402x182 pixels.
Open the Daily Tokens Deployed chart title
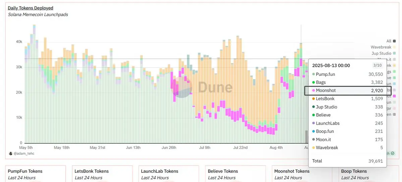31,8
